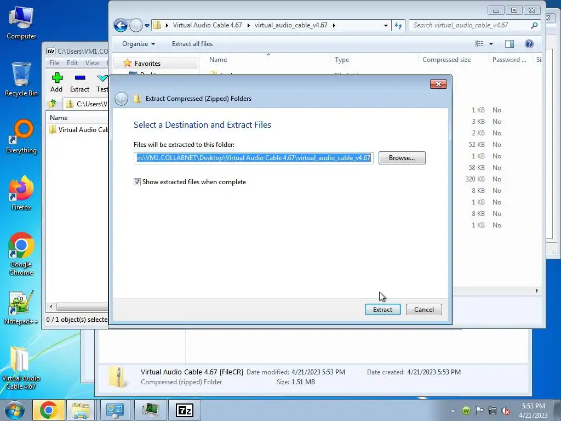Select Virtual Audio Cable 4.67 zip on desktop
This screenshot has height=421, width=561.
[21, 368]
